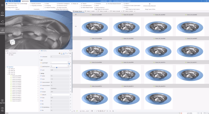Select the Sobol_04_des0005 design thumbnail
The image size is (209, 114).
pos(127,51)
